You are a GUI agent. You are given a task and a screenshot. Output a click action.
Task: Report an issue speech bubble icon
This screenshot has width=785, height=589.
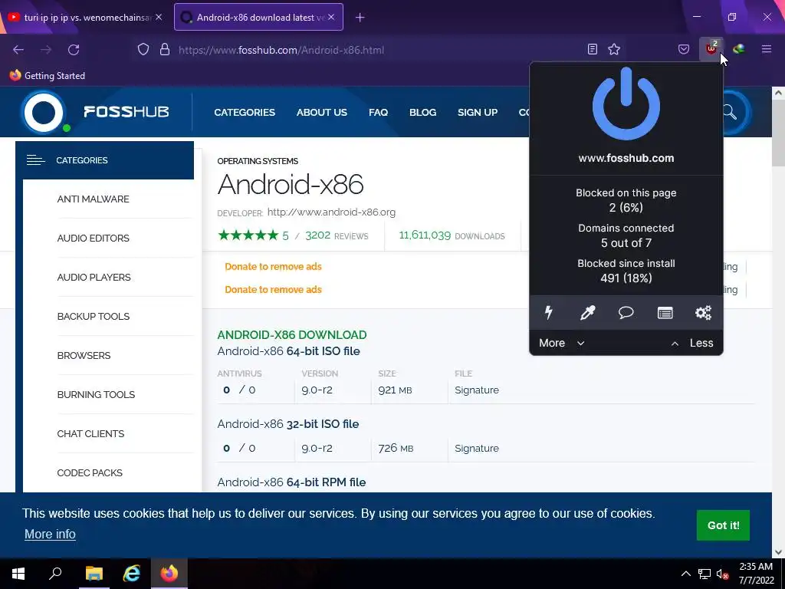[x=626, y=313]
